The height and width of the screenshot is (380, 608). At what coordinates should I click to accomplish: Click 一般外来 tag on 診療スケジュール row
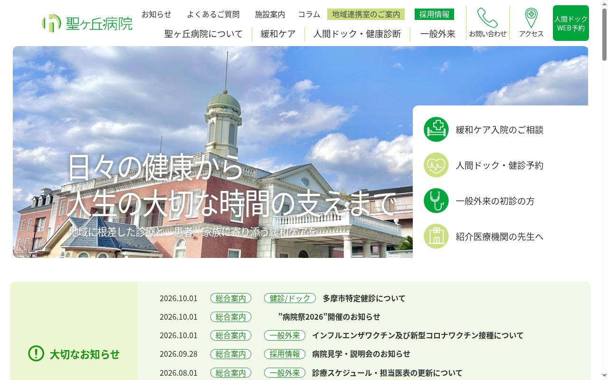(x=285, y=373)
